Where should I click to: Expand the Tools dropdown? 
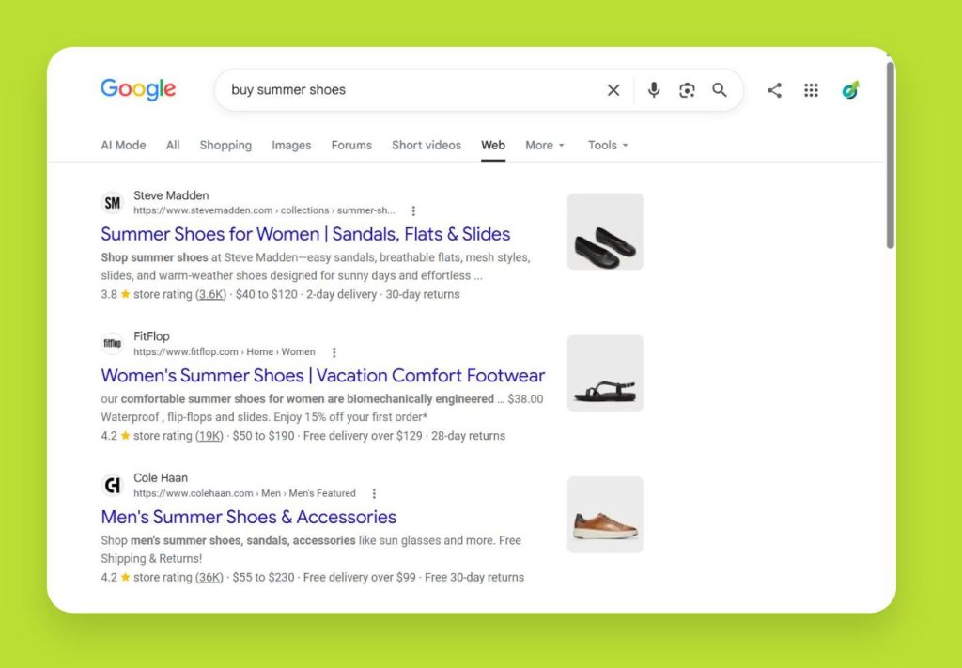pyautogui.click(x=608, y=146)
